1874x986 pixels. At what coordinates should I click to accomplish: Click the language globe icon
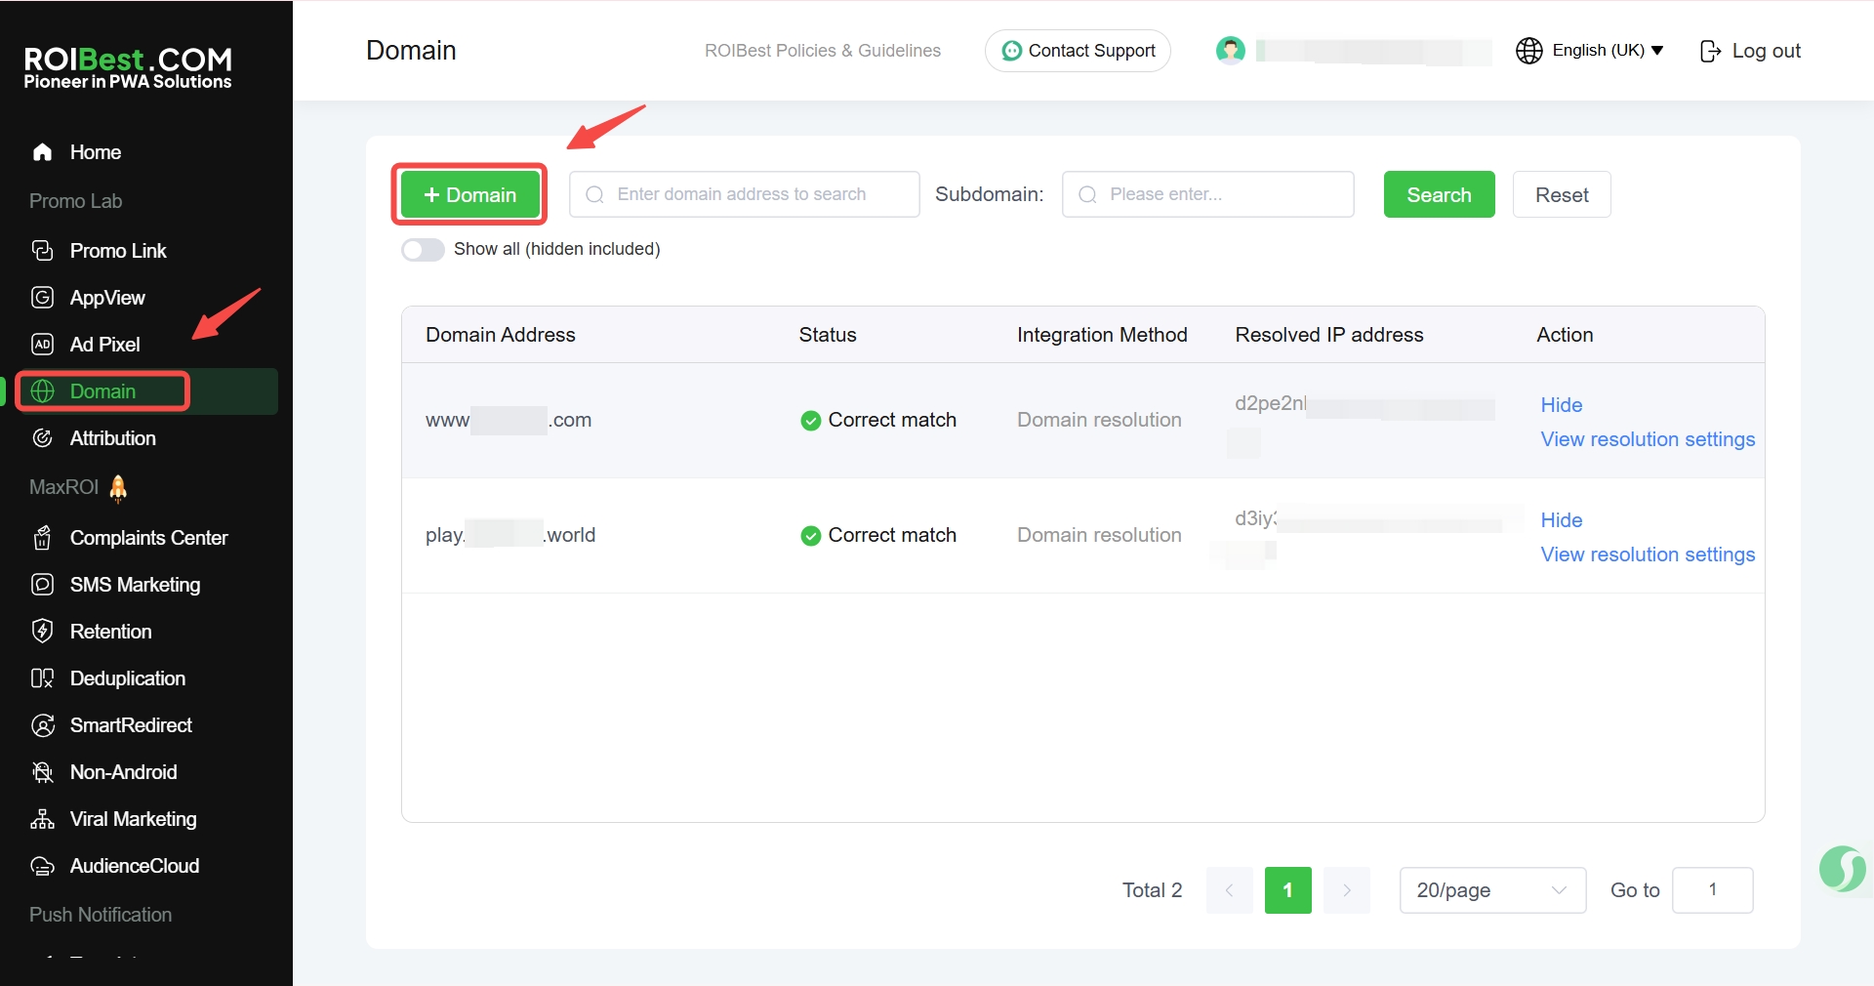point(1528,51)
